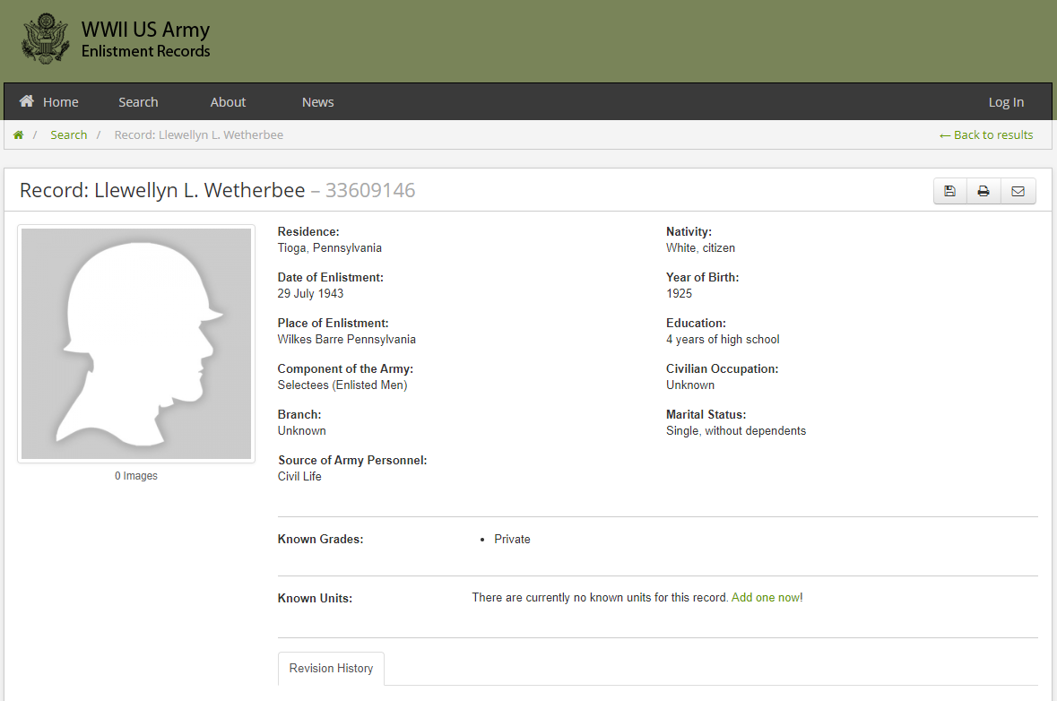The image size is (1057, 701).
Task: Click Civil Life source value
Action: pos(299,477)
